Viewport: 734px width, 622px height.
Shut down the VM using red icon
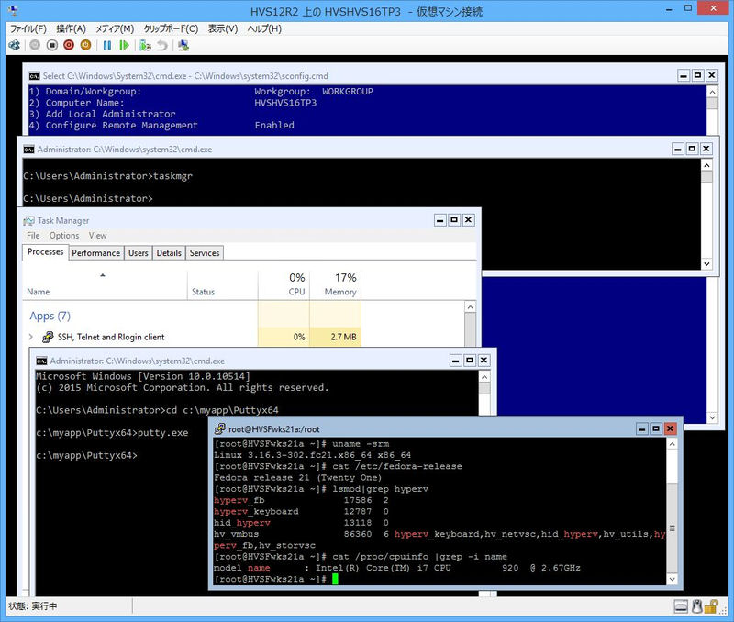(69, 45)
